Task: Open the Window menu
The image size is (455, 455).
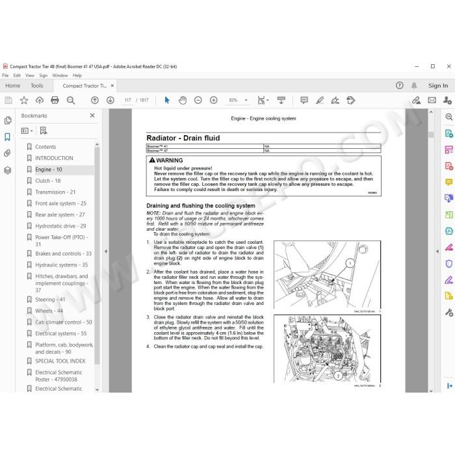Action: coord(60,75)
